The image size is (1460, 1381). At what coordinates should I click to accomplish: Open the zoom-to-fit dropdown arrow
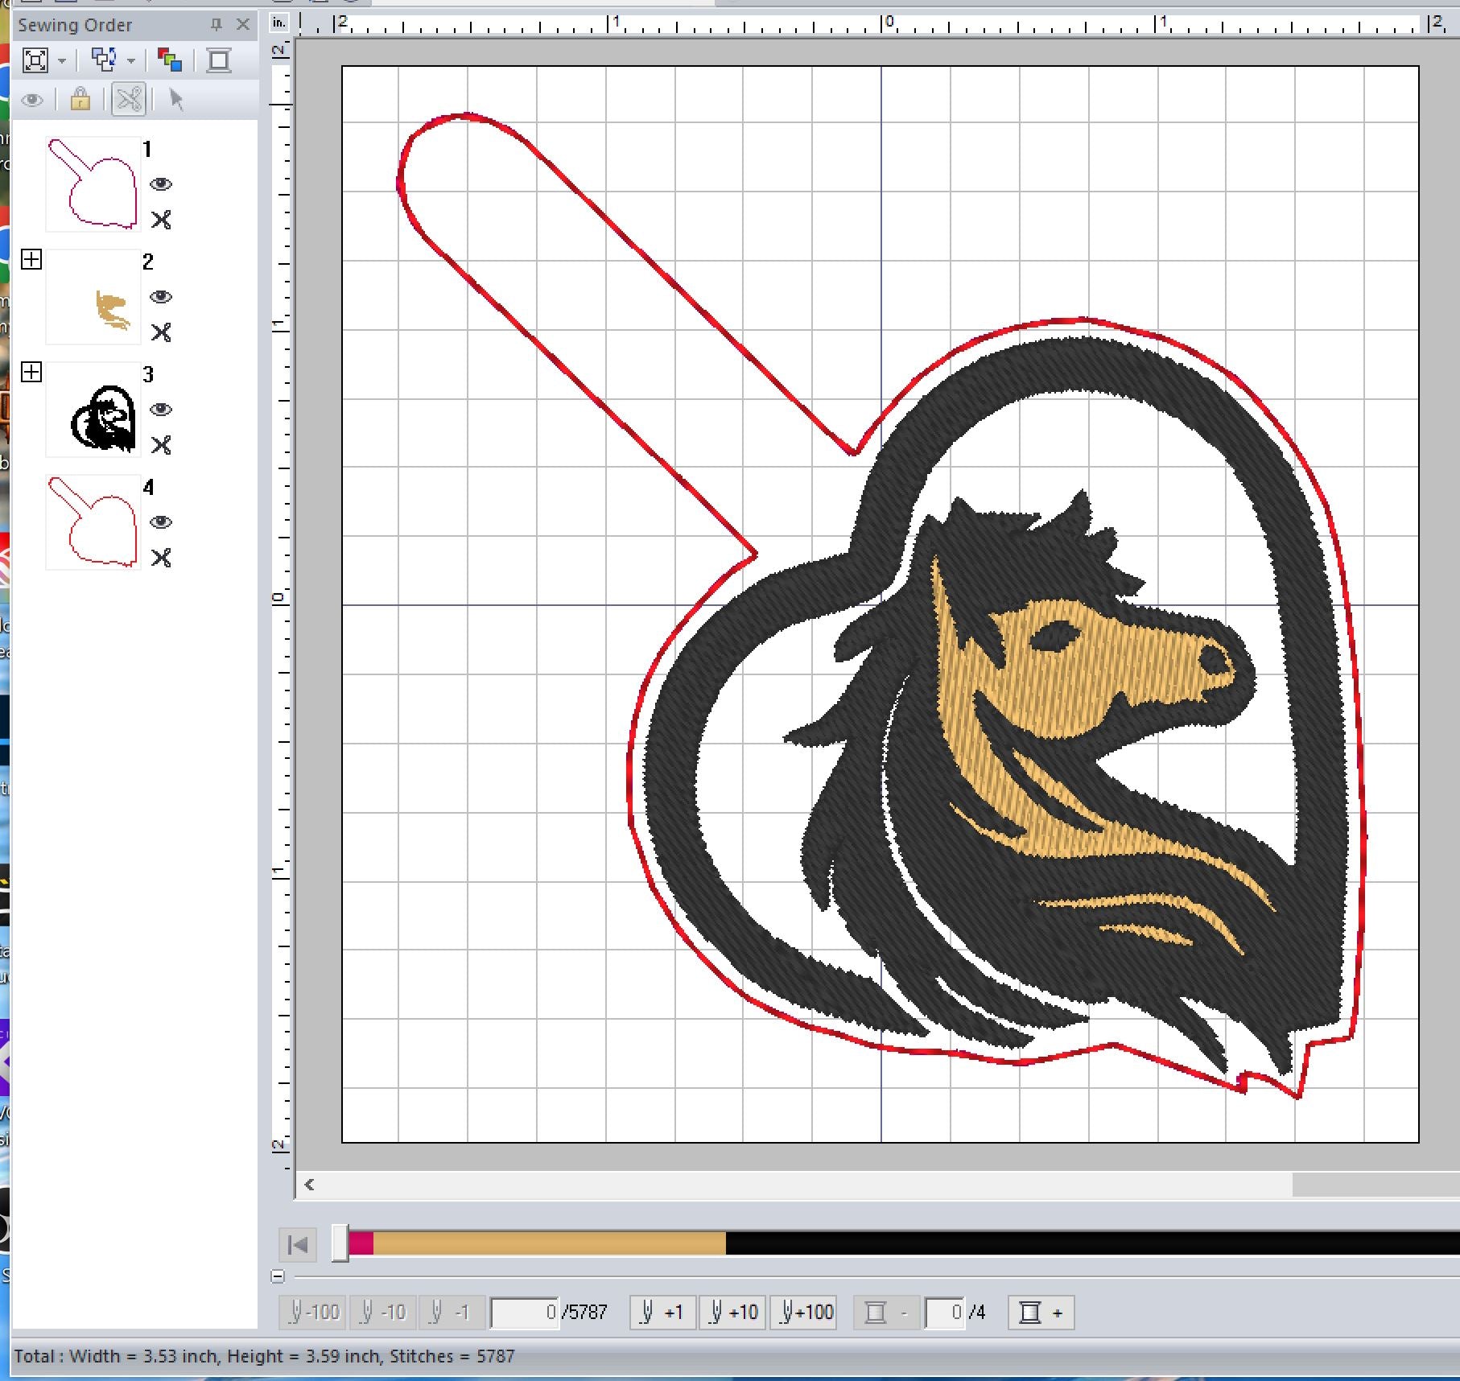click(62, 60)
